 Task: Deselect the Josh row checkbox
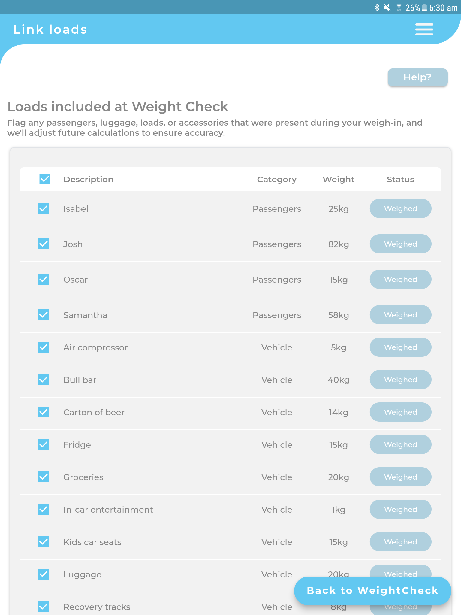pos(43,244)
